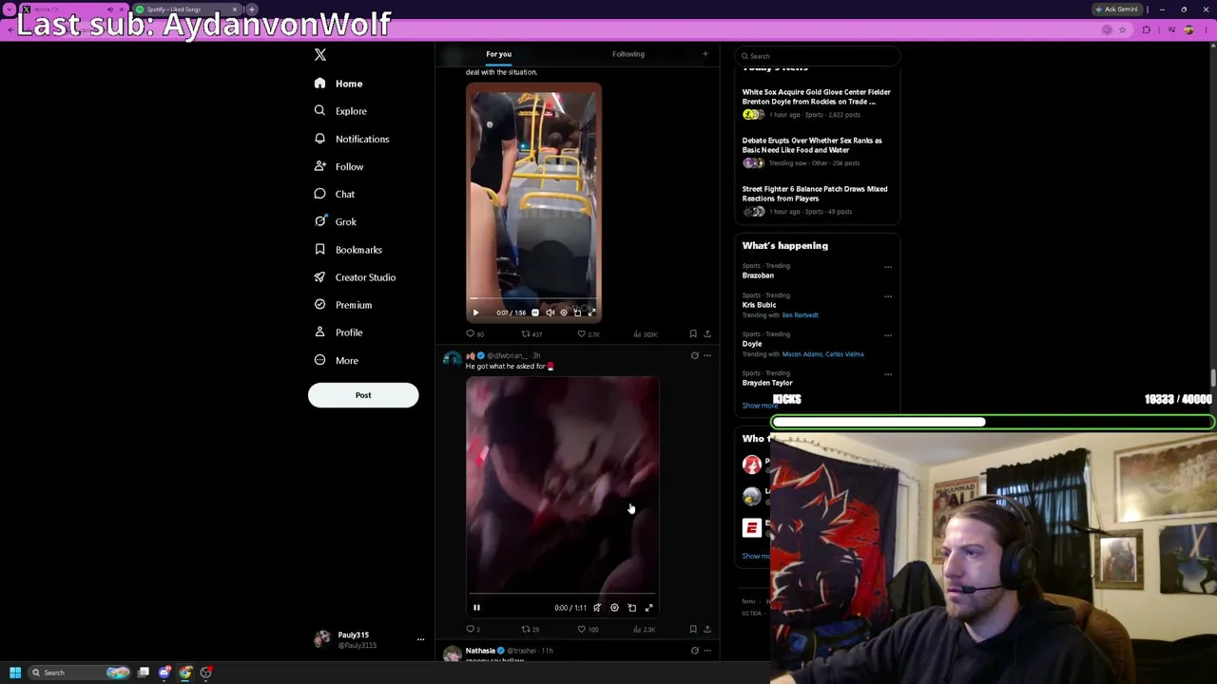This screenshot has width=1217, height=684.
Task: Open the Kris Bubic trending topic
Action: pos(760,305)
